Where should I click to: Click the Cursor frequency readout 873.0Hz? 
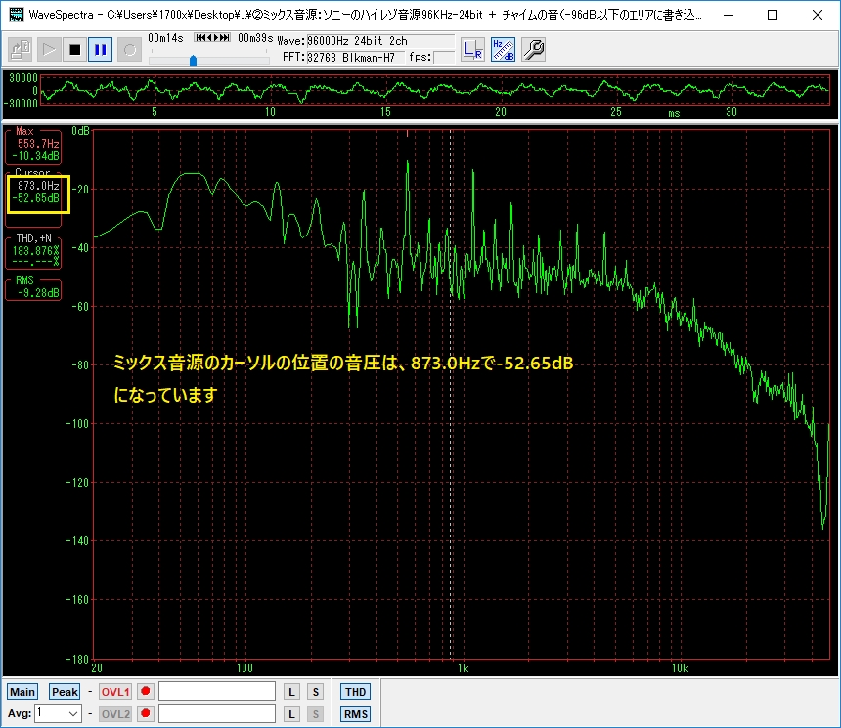click(37, 186)
